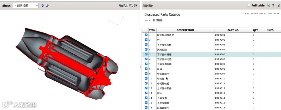
Task: Click the ITEM column header
Action: (x=152, y=30)
